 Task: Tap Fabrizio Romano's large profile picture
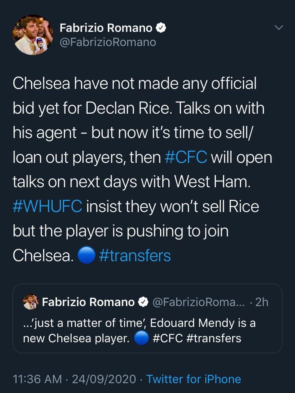coord(33,35)
